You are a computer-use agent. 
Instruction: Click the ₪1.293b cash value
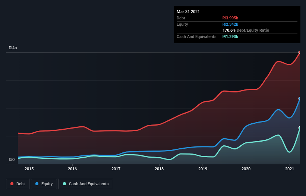(x=230, y=37)
